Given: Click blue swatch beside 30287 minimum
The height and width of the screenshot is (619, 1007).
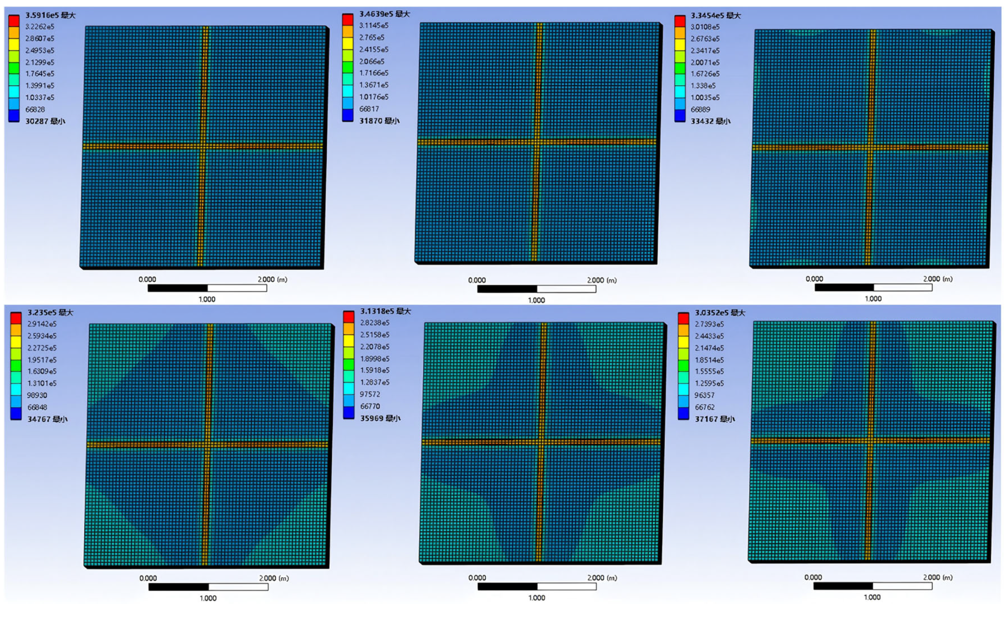Looking at the screenshot, I should coord(14,116).
